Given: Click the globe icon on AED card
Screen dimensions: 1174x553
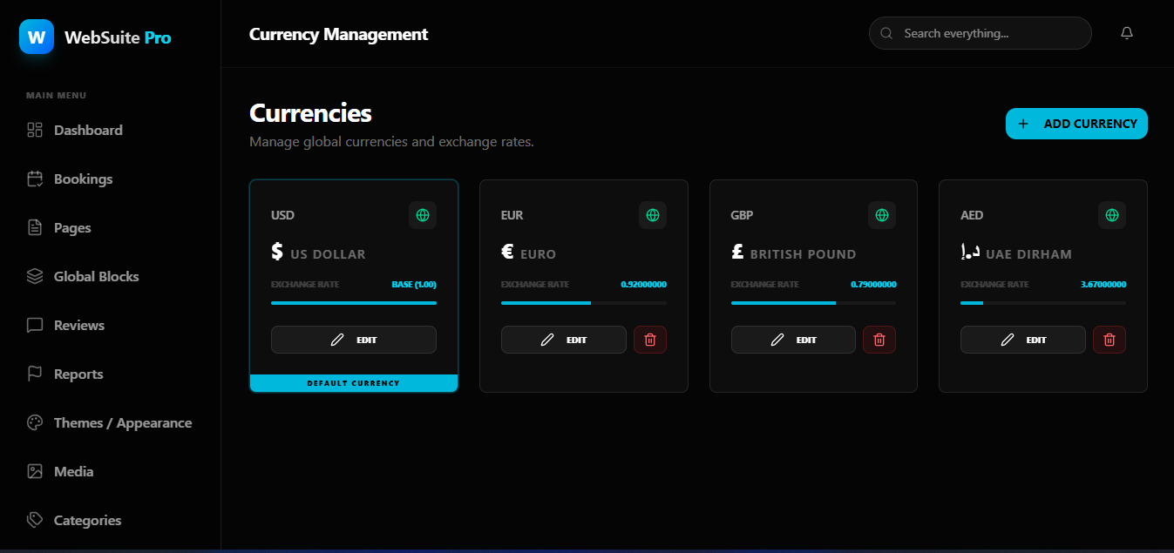Looking at the screenshot, I should [x=1111, y=215].
